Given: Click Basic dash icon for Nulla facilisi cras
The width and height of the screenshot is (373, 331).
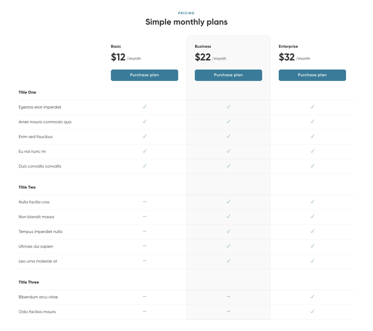Looking at the screenshot, I should pyautogui.click(x=145, y=202).
